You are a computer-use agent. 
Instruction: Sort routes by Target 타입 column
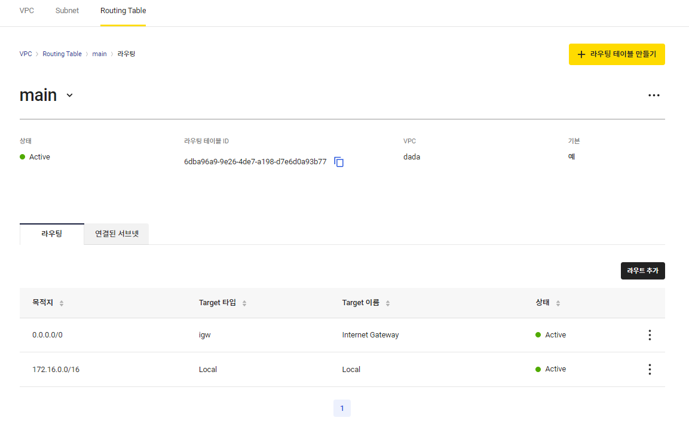pos(244,303)
